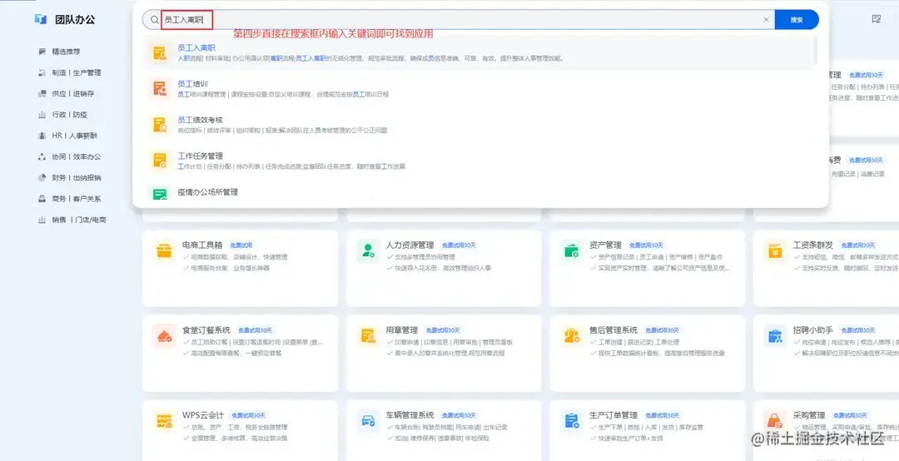The width and height of the screenshot is (899, 461).
Task: Open the 行政 | 防疫 category
Action: (x=69, y=115)
